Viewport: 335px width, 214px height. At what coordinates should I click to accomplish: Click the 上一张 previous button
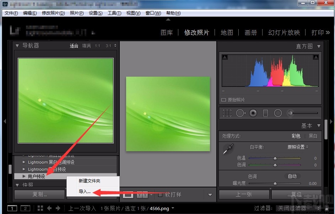pos(244,194)
